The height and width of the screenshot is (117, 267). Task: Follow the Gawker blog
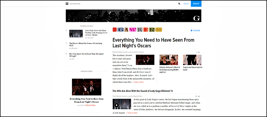tap(195, 31)
